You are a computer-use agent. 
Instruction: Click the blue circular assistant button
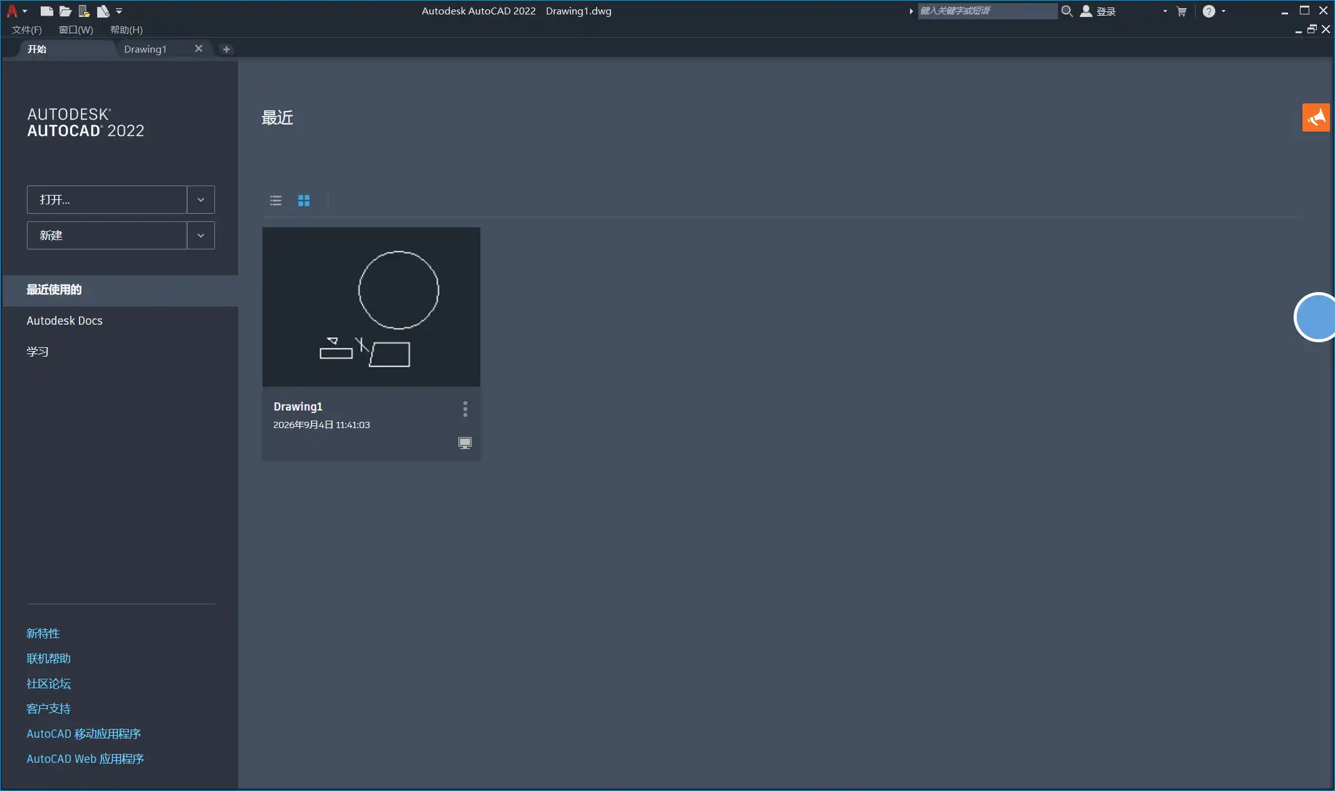point(1315,317)
